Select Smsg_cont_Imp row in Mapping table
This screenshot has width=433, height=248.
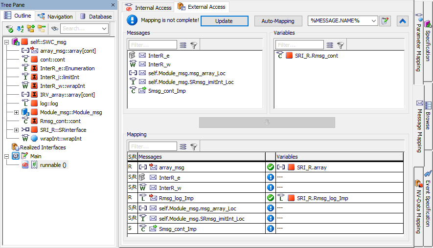point(265,228)
